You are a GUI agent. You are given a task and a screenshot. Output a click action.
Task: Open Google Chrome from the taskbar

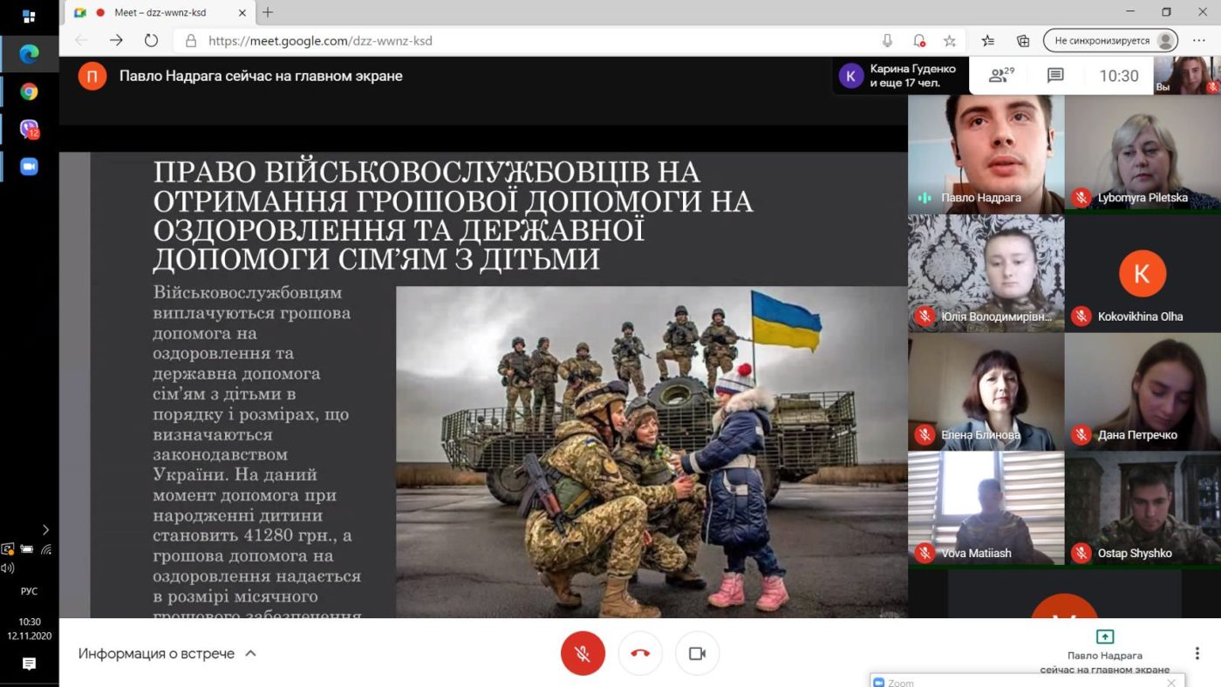click(x=29, y=92)
